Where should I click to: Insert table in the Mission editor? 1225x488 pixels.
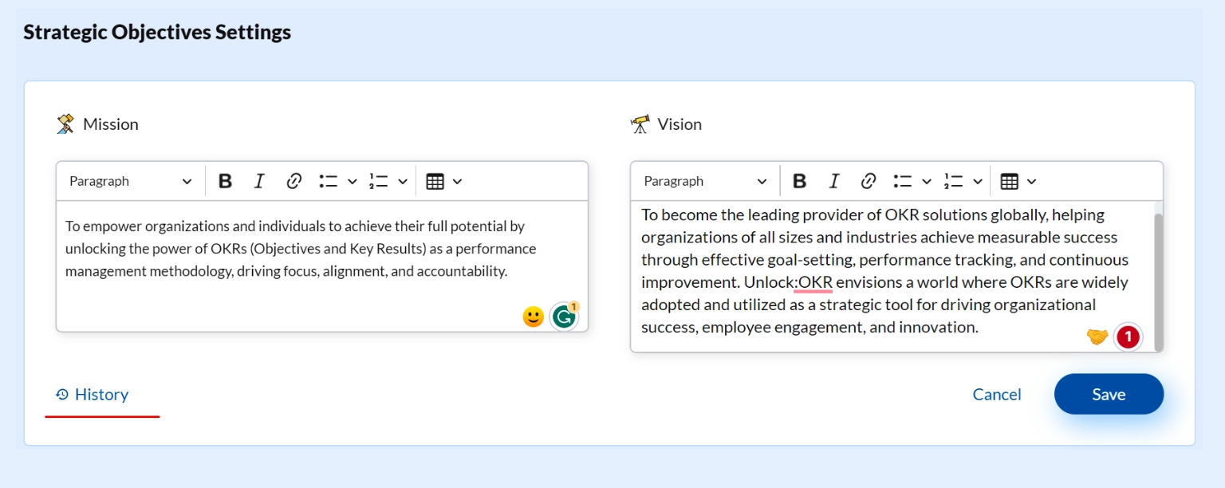click(x=435, y=181)
